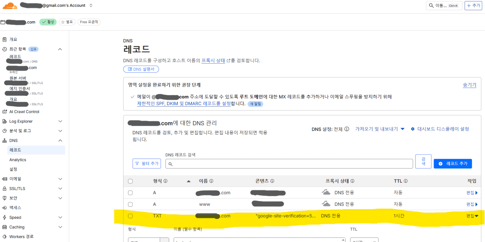This screenshot has width=485, height=242.
Task: Click the 새 알림 badge
Action: [x=255, y=104]
